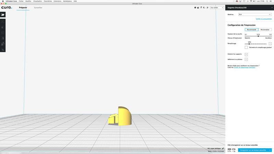Open the Matériau PLA dropdown

[x=255, y=14]
